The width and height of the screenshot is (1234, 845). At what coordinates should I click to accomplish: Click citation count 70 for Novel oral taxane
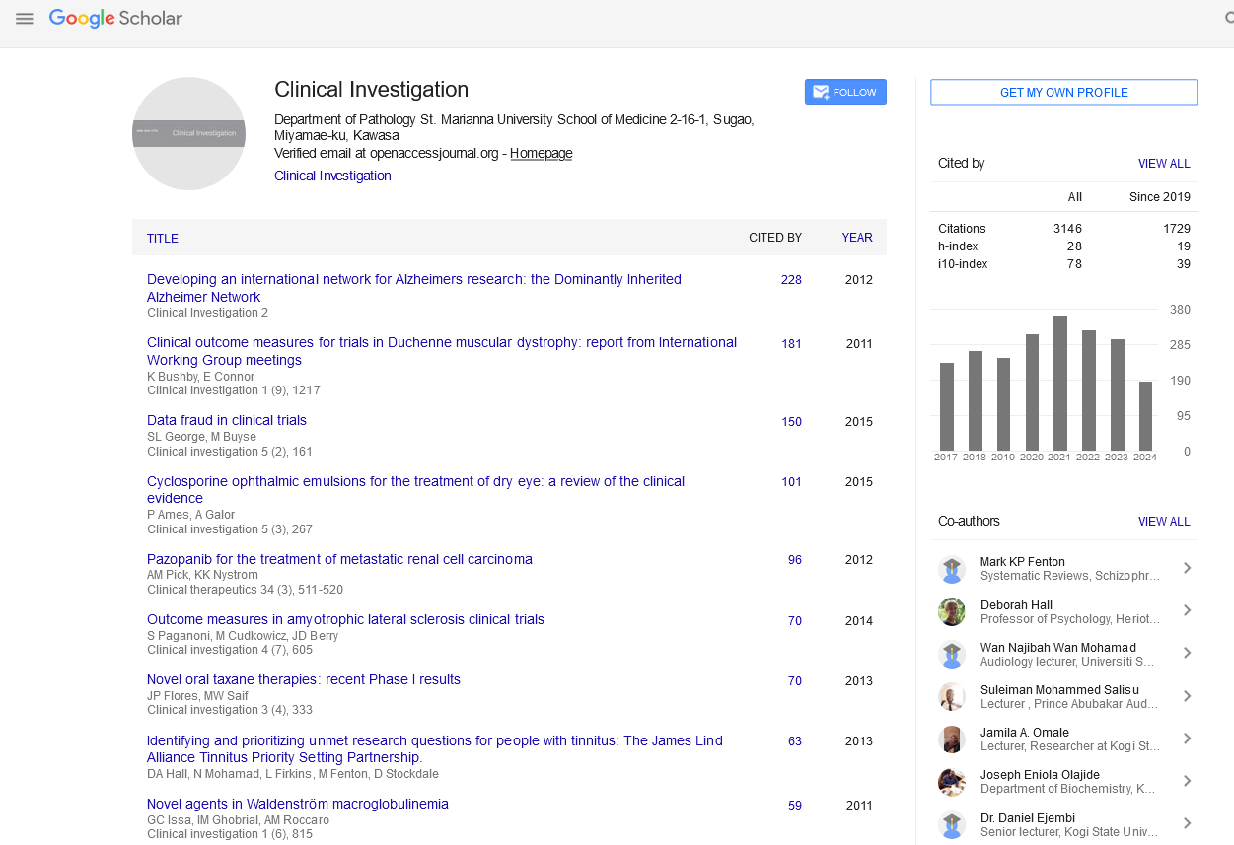(x=795, y=681)
